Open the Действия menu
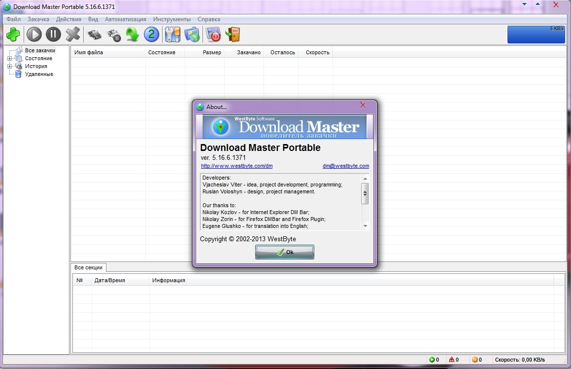The width and height of the screenshot is (571, 369). (68, 19)
